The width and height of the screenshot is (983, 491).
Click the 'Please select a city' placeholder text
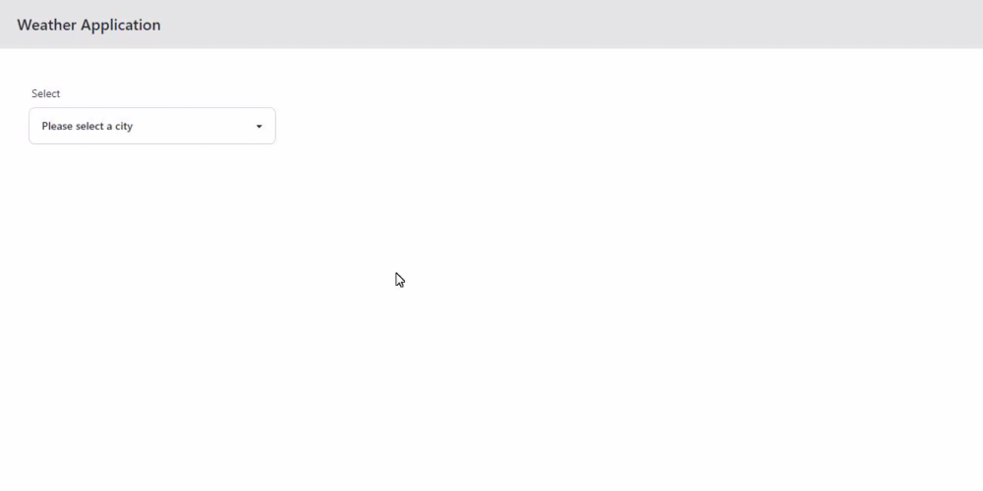pyautogui.click(x=87, y=126)
